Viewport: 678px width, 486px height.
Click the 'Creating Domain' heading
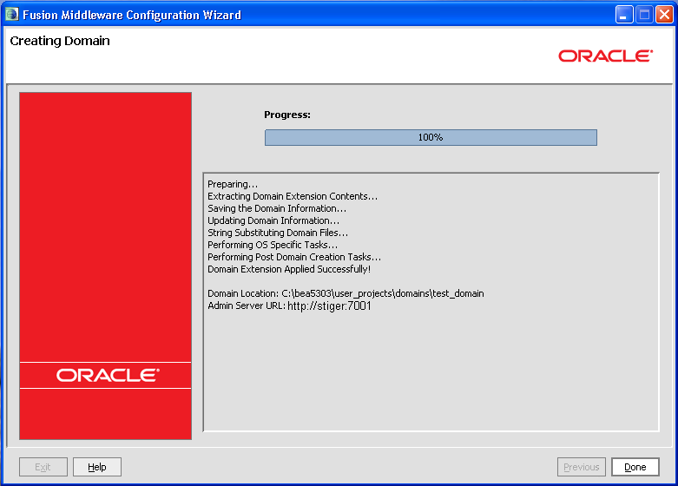pos(60,41)
